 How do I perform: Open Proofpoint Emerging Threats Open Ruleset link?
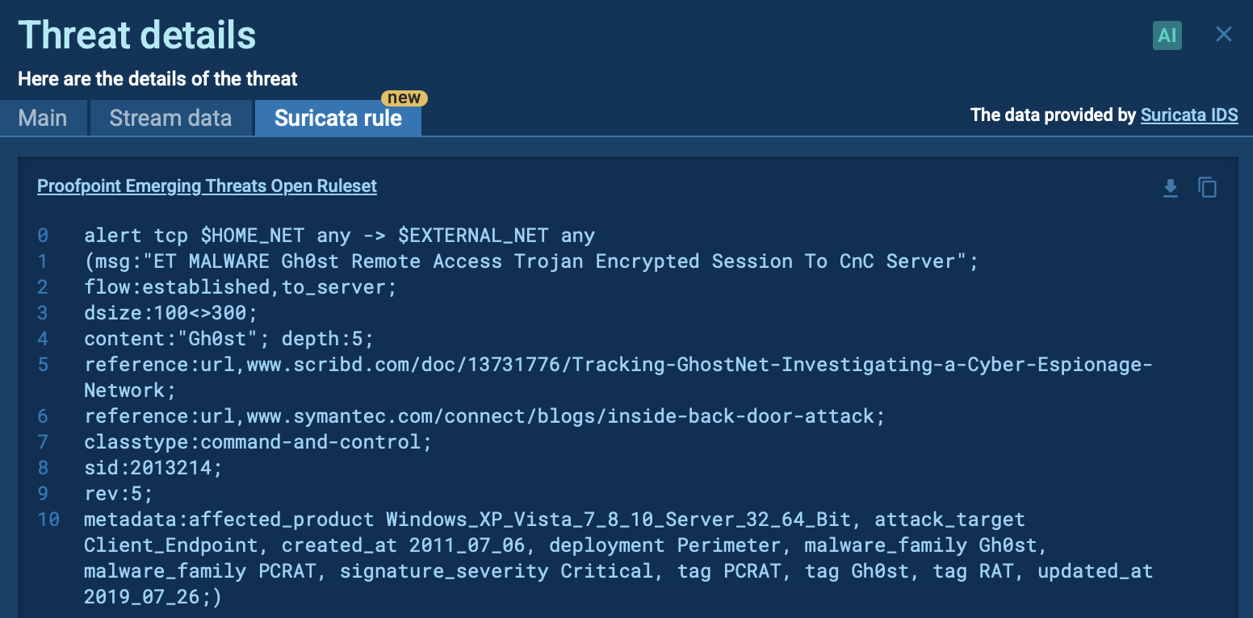pos(207,186)
